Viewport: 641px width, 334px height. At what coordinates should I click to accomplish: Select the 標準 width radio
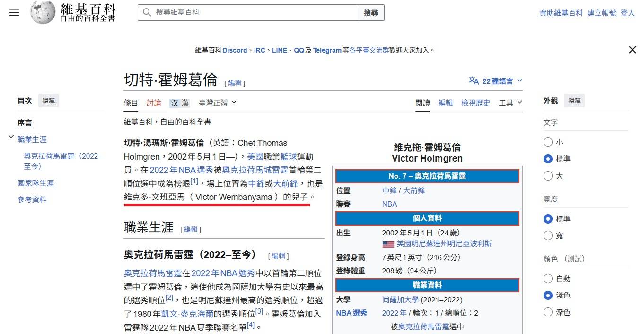click(x=548, y=219)
